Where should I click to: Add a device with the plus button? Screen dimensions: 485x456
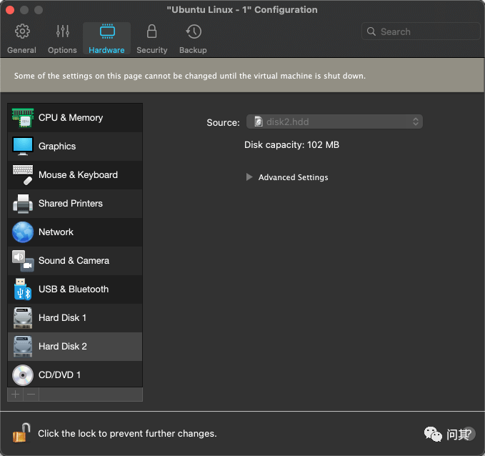pos(15,395)
